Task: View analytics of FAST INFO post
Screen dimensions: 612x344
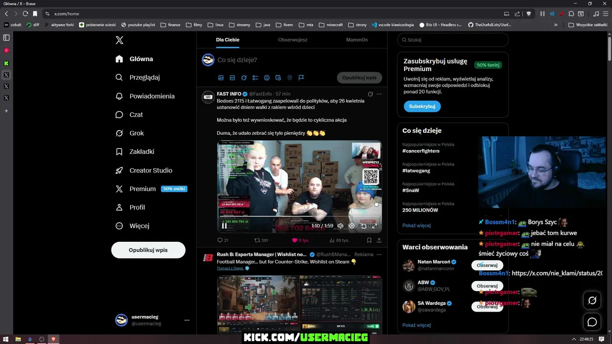Action: coord(339,240)
